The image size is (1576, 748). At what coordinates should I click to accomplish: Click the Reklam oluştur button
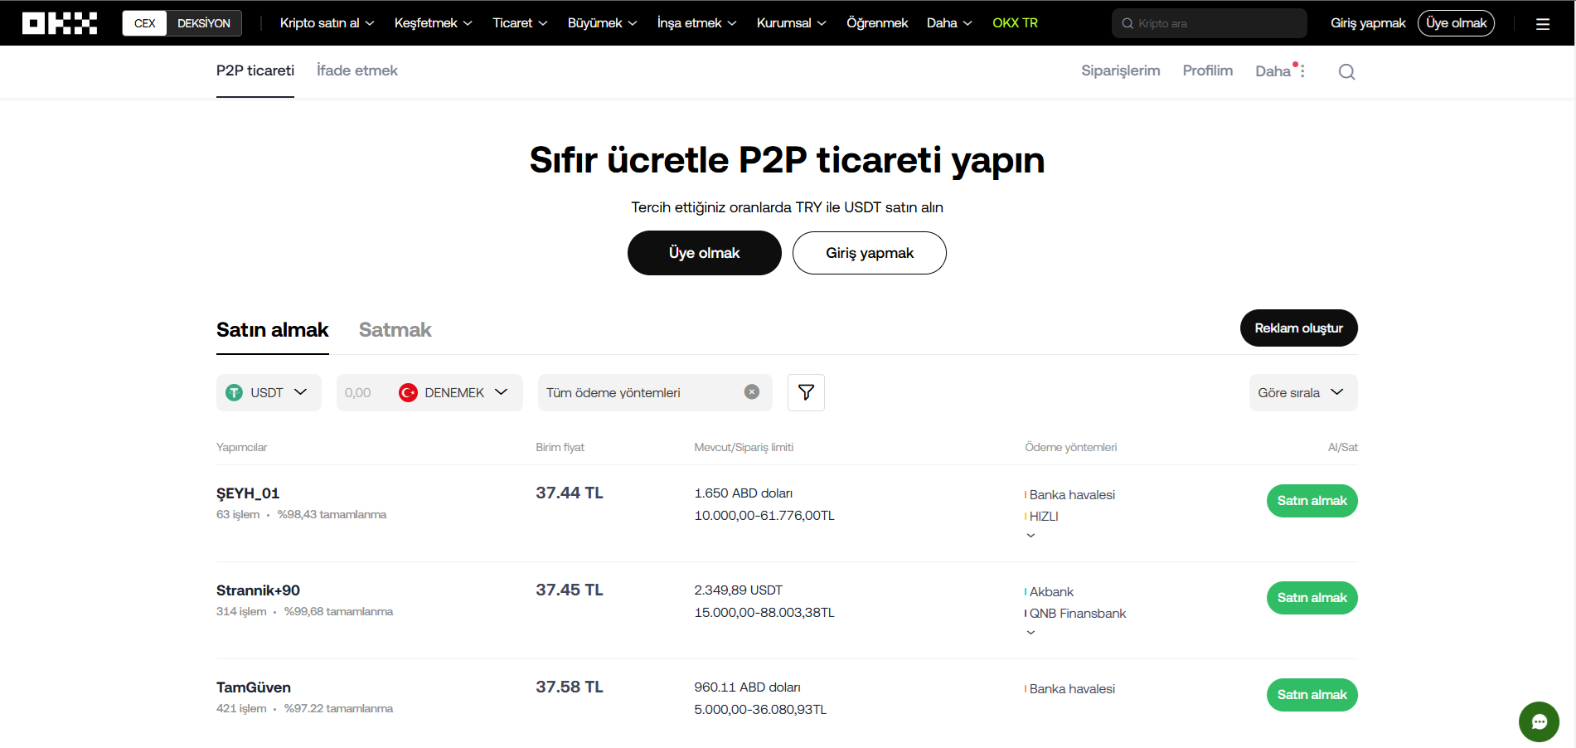tap(1297, 328)
